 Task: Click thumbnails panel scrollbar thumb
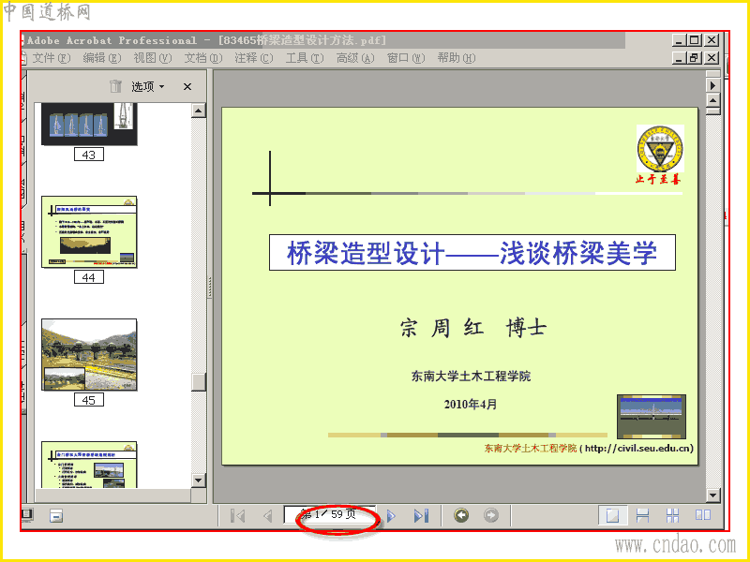coord(199,382)
